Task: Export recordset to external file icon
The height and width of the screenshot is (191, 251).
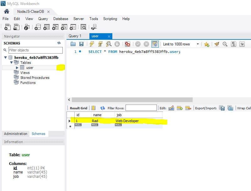Action: click(222, 108)
